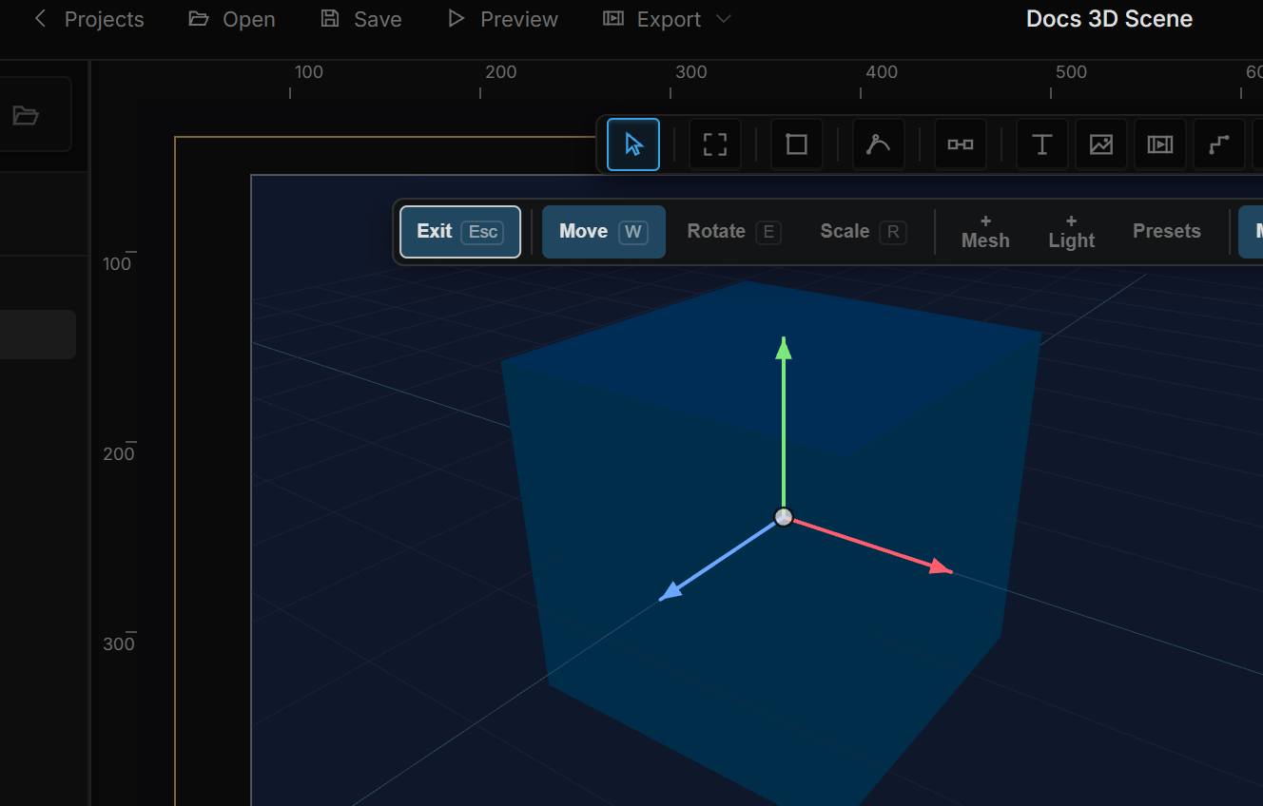Viewport: 1263px width, 806px height.
Task: Add a new Mesh
Action: coord(985,232)
